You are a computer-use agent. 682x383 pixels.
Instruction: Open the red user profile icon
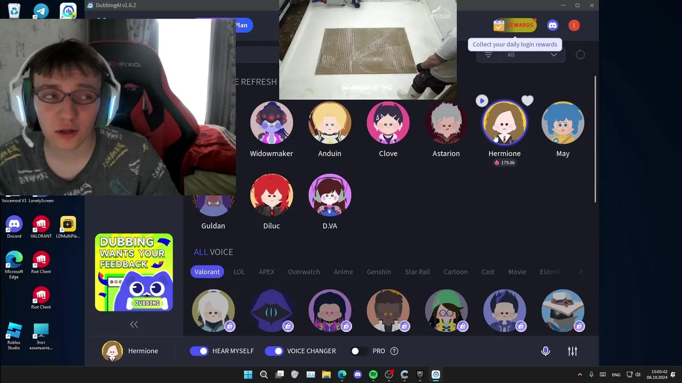[x=574, y=25]
